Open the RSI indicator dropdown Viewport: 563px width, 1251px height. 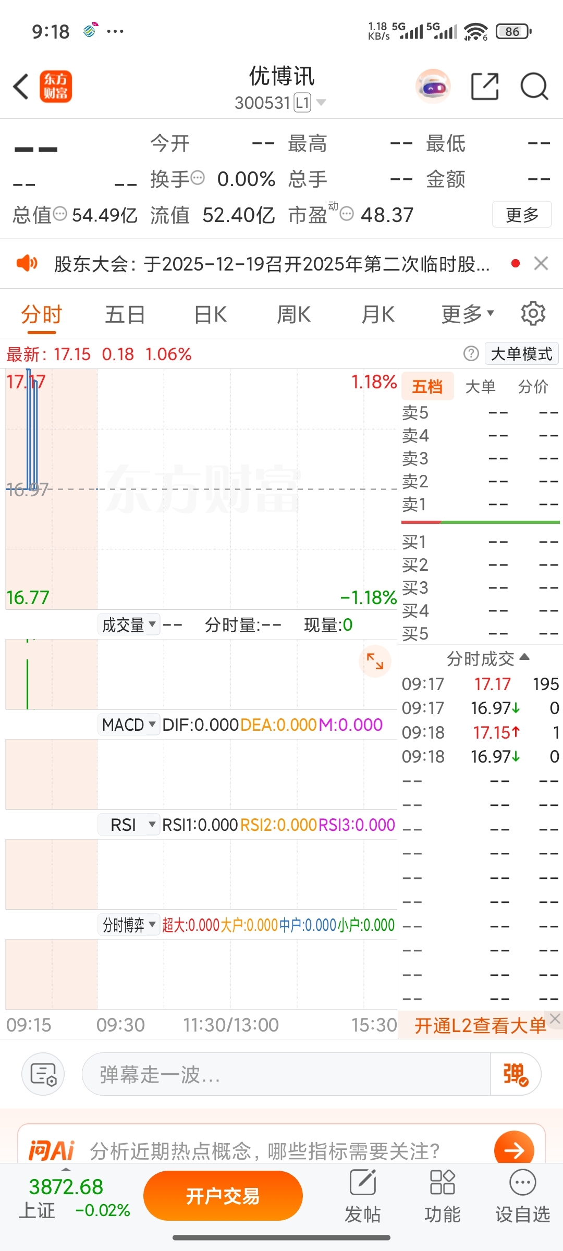coord(129,825)
